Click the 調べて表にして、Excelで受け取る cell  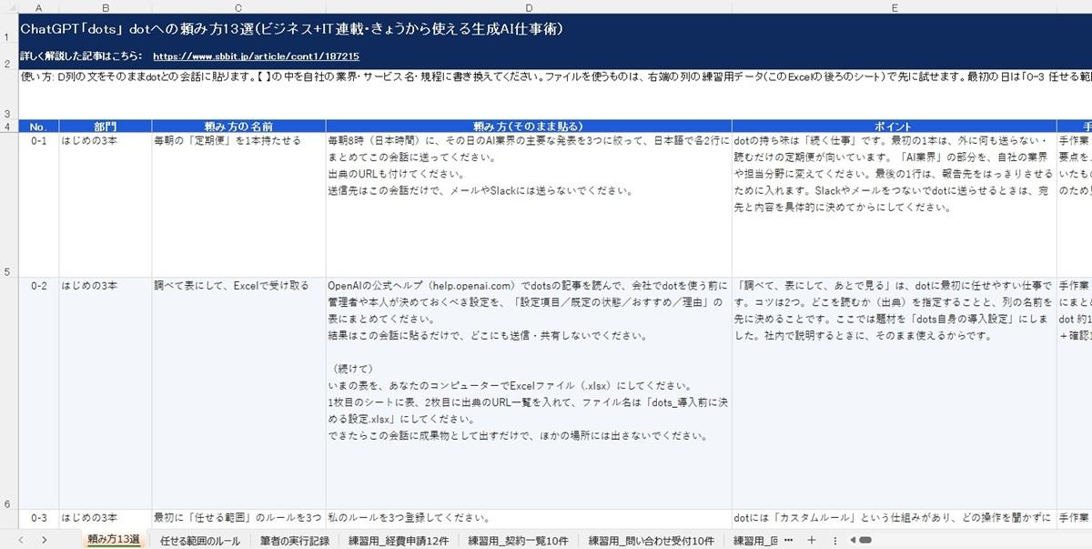point(238,393)
